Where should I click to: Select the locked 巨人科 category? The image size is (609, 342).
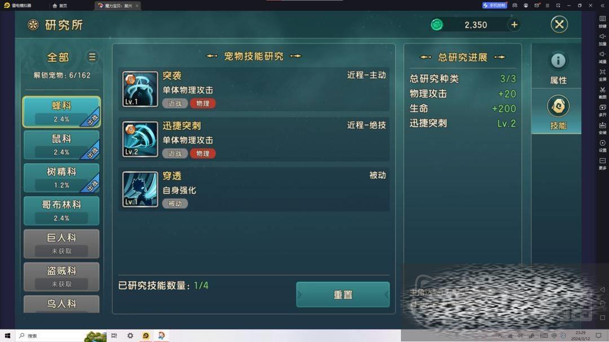61,244
